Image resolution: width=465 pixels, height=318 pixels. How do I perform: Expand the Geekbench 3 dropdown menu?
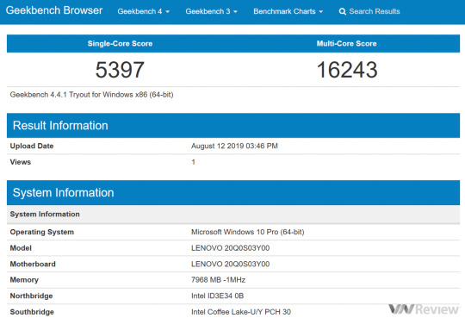coord(212,11)
